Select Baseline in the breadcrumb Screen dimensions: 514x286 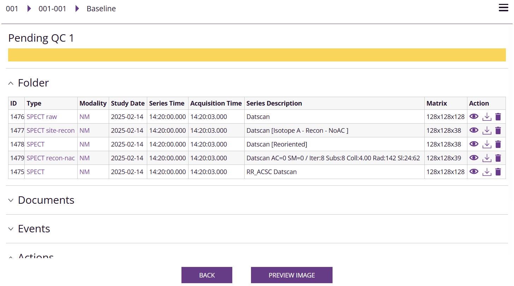pos(101,8)
